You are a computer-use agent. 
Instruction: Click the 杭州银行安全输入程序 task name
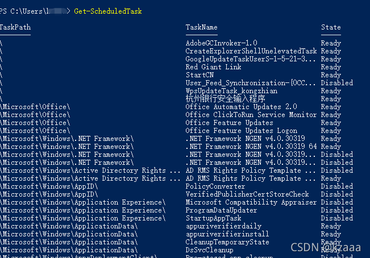click(x=225, y=98)
